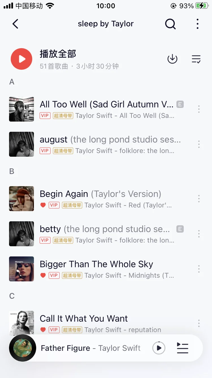212x378 pixels.
Task: Open search in the playlist header
Action: (x=170, y=24)
